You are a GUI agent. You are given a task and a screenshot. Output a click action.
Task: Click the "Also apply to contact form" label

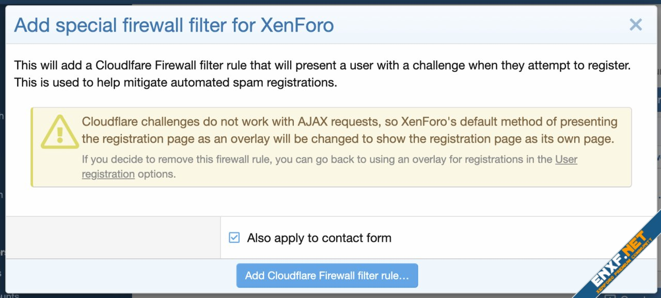(319, 238)
